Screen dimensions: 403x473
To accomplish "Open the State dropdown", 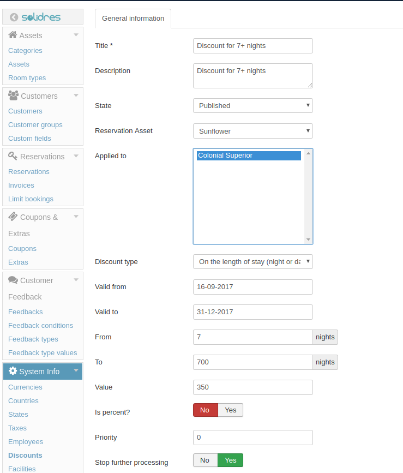I will click(x=252, y=106).
